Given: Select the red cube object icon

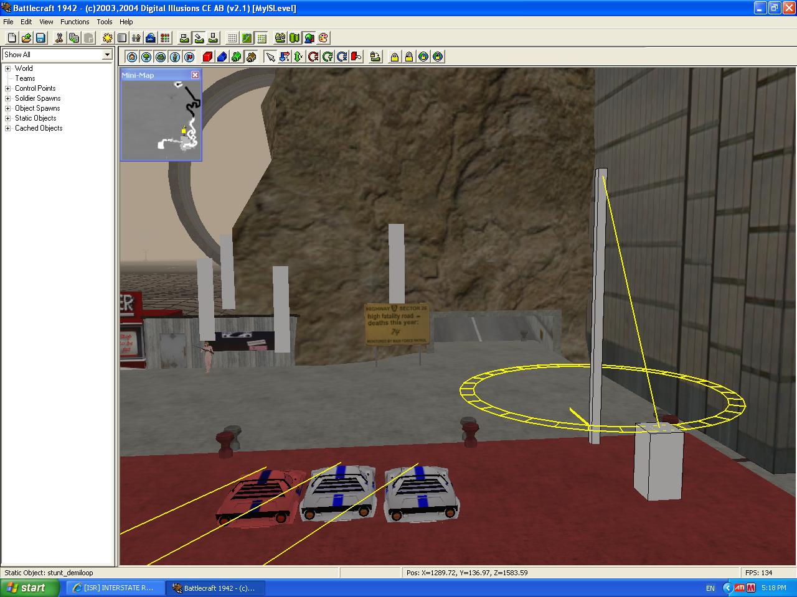Looking at the screenshot, I should click(208, 57).
